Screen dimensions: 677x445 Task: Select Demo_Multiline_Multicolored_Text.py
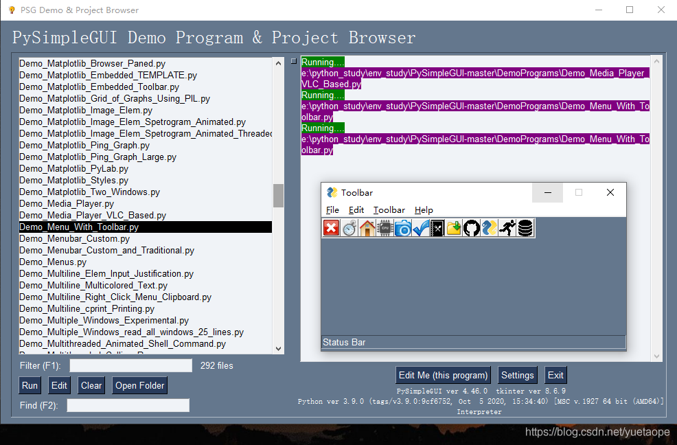coord(146,285)
